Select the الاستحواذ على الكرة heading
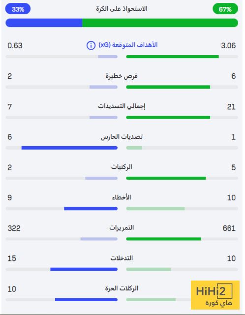Viewport: 245px width, 315px height. point(122,9)
